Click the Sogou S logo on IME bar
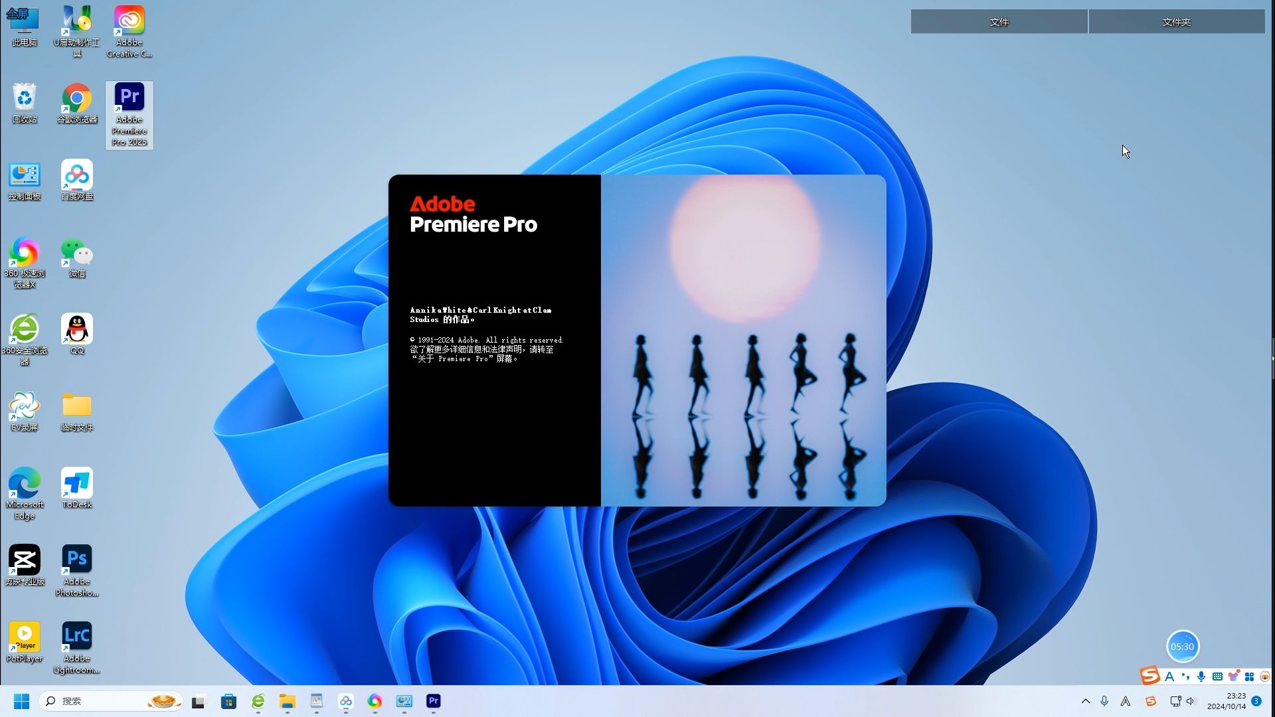Viewport: 1275px width, 717px height. pyautogui.click(x=1150, y=676)
